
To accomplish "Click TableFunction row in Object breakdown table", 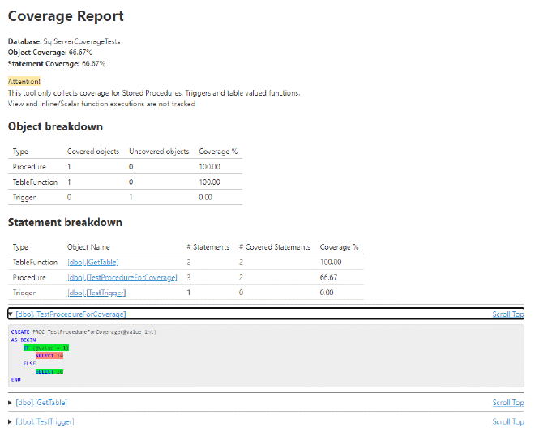I will (x=125, y=182).
